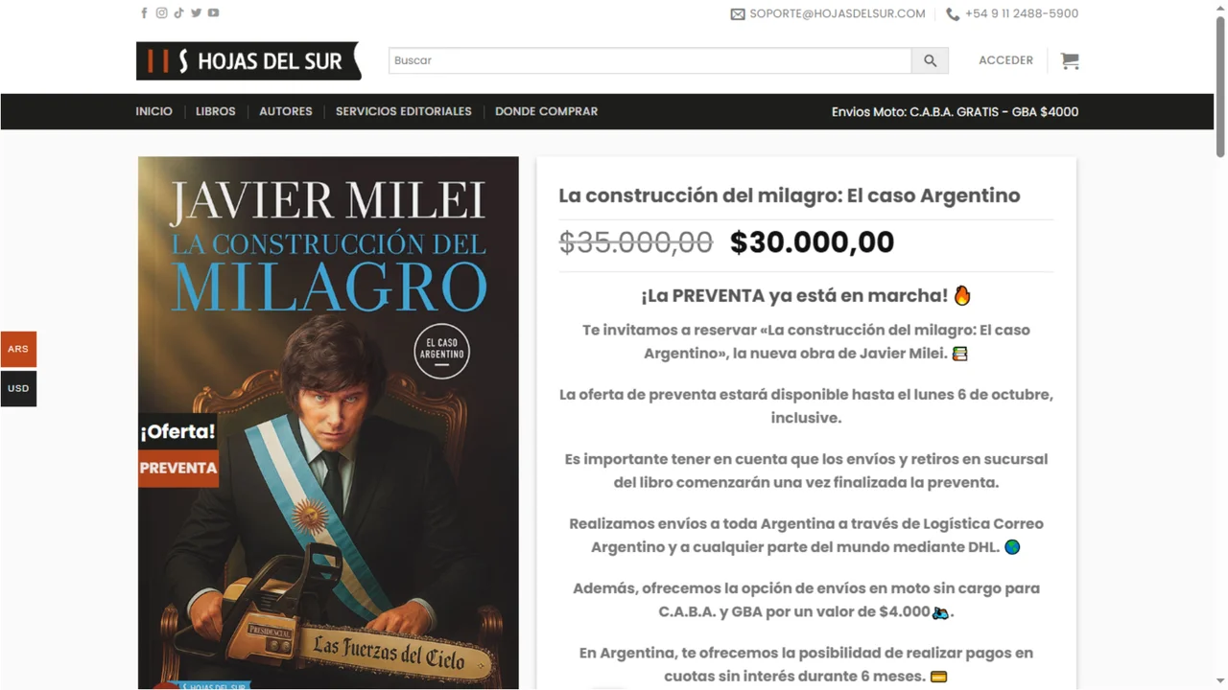
Task: Click the search magnifier button
Action: 930,60
